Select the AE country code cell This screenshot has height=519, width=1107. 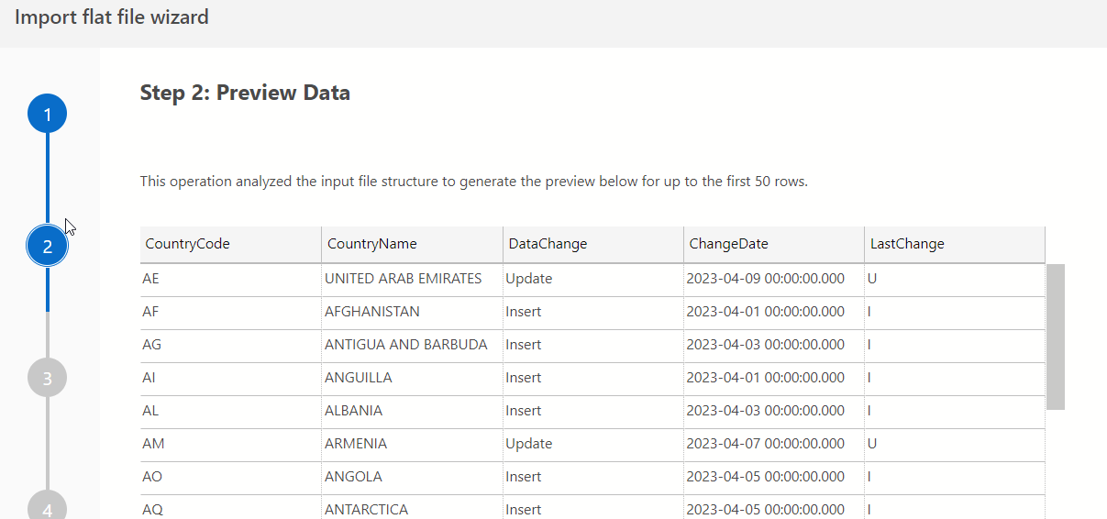[151, 279]
